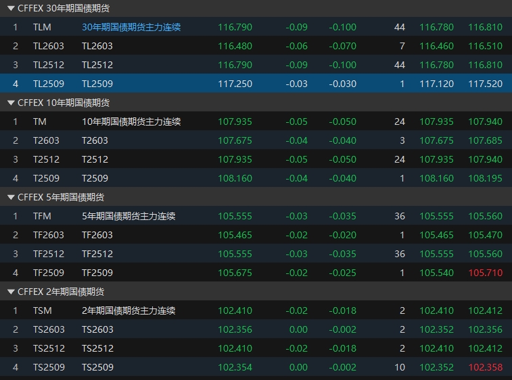Select the TS2512 code cell
Viewport: 512px width, 380px height.
click(49, 348)
